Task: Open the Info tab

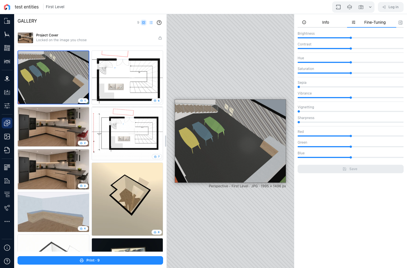Action: (322, 22)
